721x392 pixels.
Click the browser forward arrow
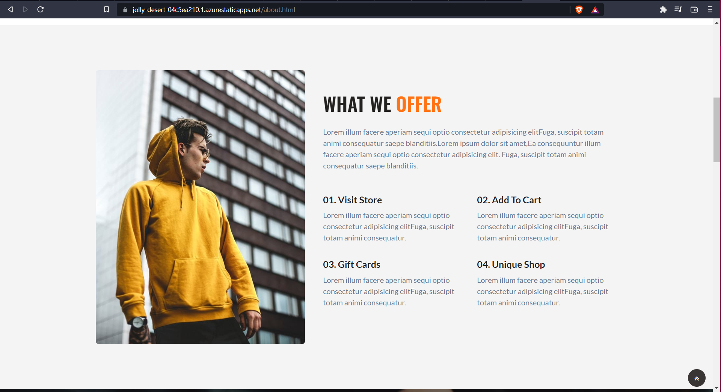[26, 9]
